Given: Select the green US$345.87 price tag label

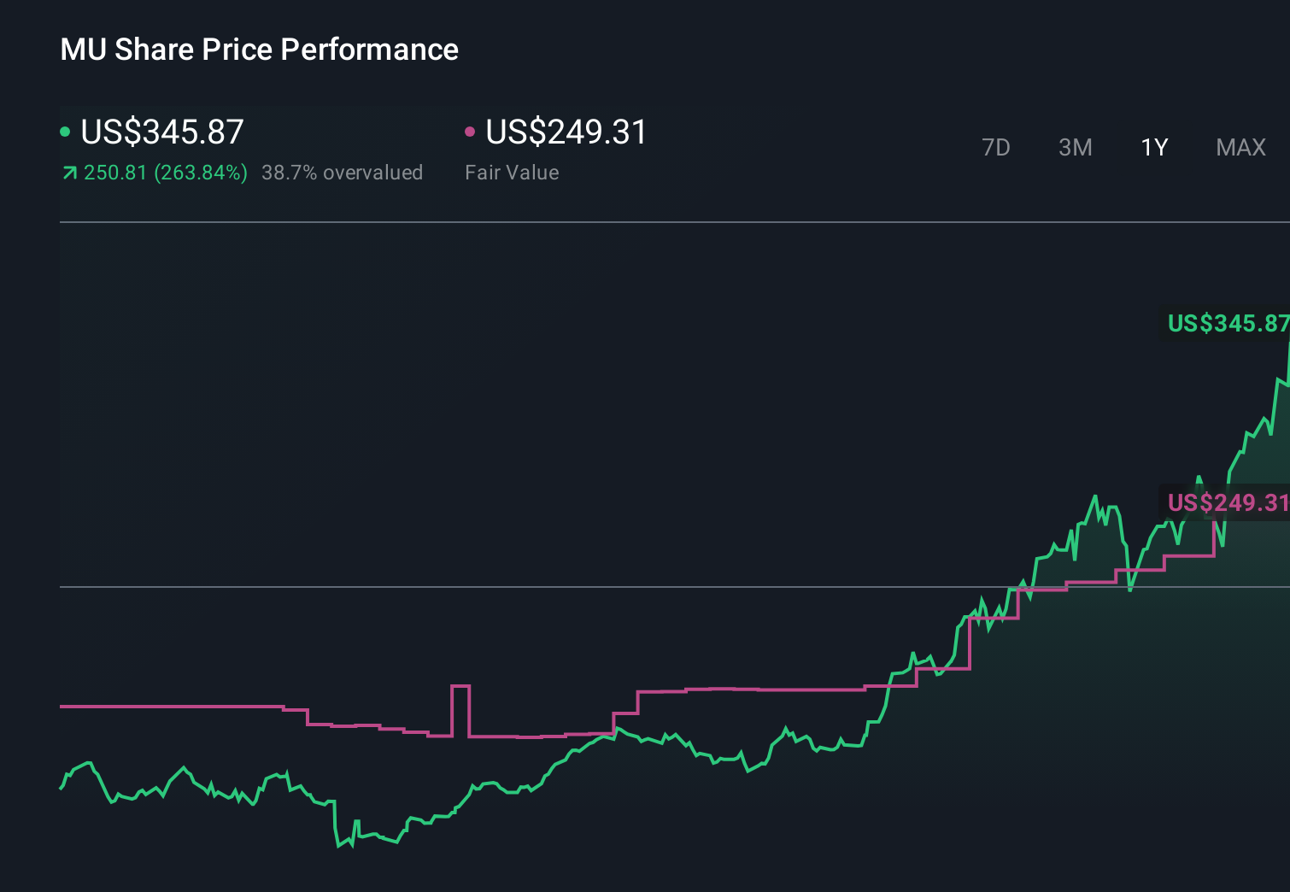Looking at the screenshot, I should [x=1228, y=324].
